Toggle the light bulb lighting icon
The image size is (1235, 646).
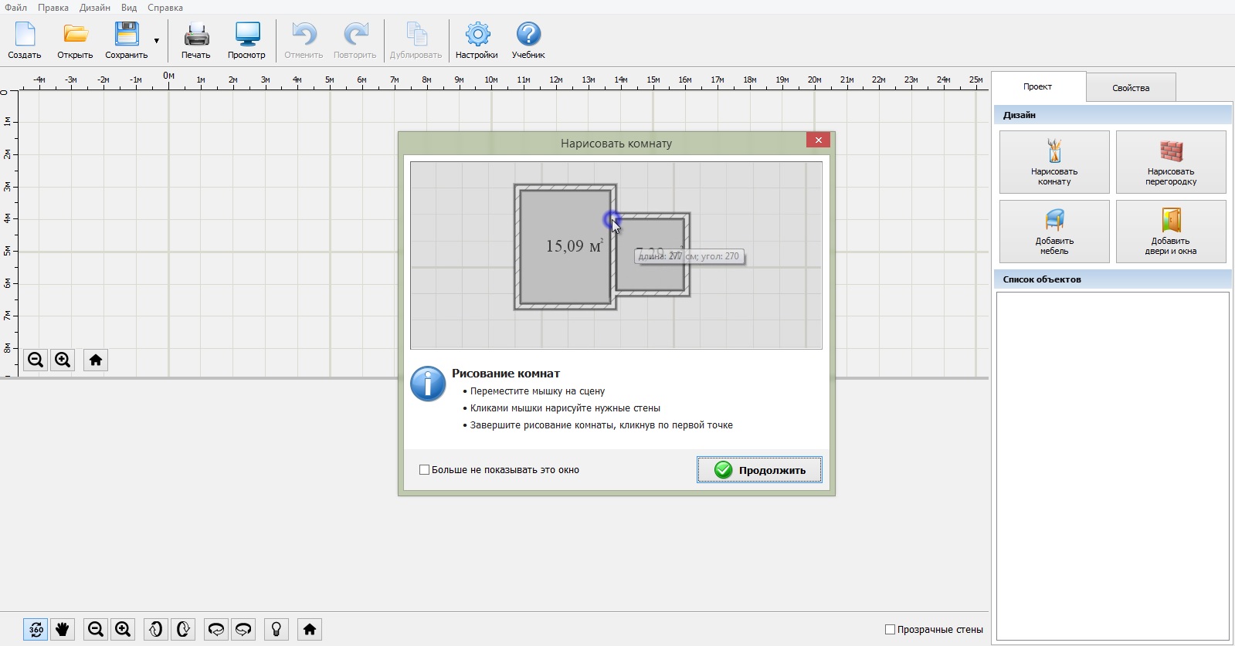277,629
